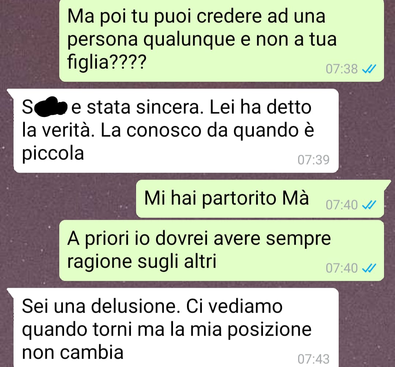395x367 pixels.
Task: Select message 'Ma poi tu puoi credere'
Action: click(221, 40)
